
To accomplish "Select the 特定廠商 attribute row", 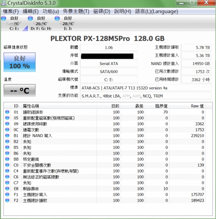I will coord(105,159).
